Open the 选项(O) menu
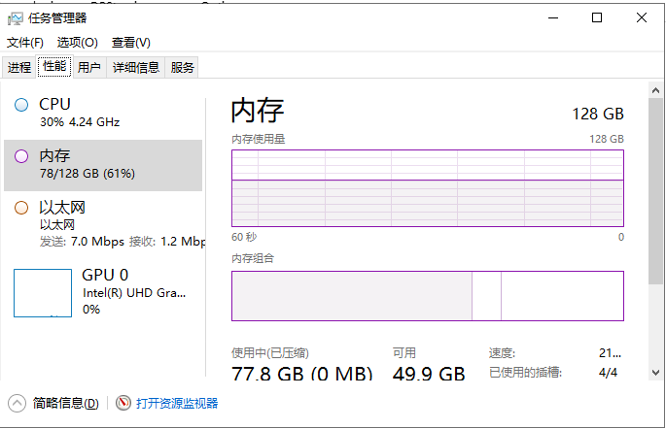Image resolution: width=666 pixels, height=429 pixels. (78, 43)
